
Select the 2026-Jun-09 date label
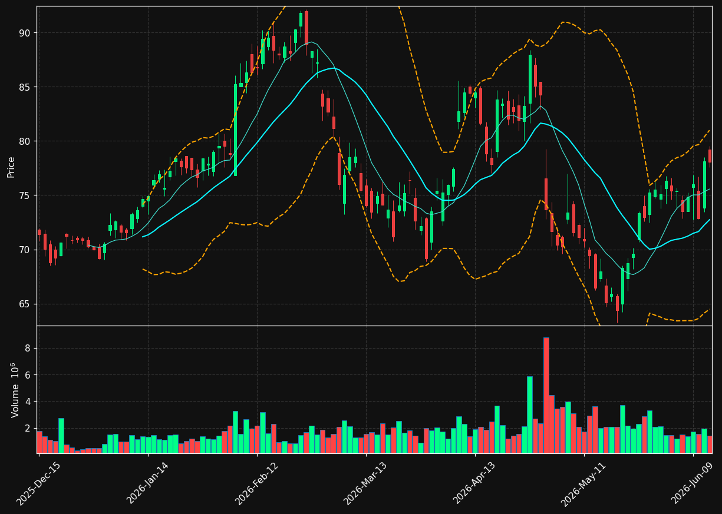693,483
